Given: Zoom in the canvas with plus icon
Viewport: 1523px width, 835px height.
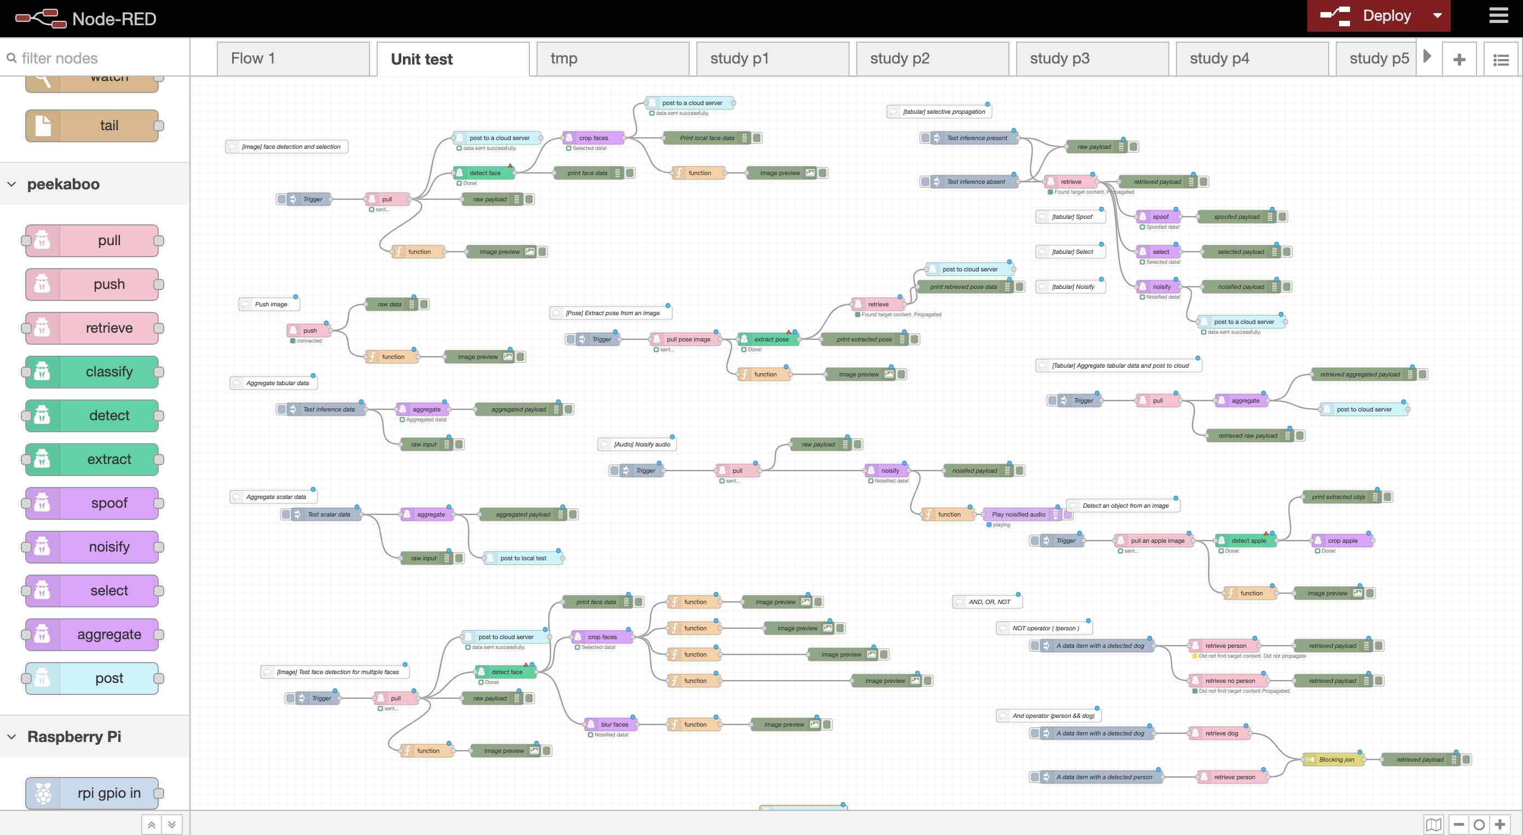Looking at the screenshot, I should click(1499, 825).
